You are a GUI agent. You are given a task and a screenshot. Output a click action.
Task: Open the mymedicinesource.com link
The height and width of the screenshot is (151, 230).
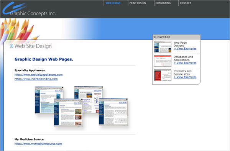pyautogui.click(x=38, y=144)
